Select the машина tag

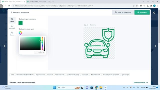coord(50,75)
